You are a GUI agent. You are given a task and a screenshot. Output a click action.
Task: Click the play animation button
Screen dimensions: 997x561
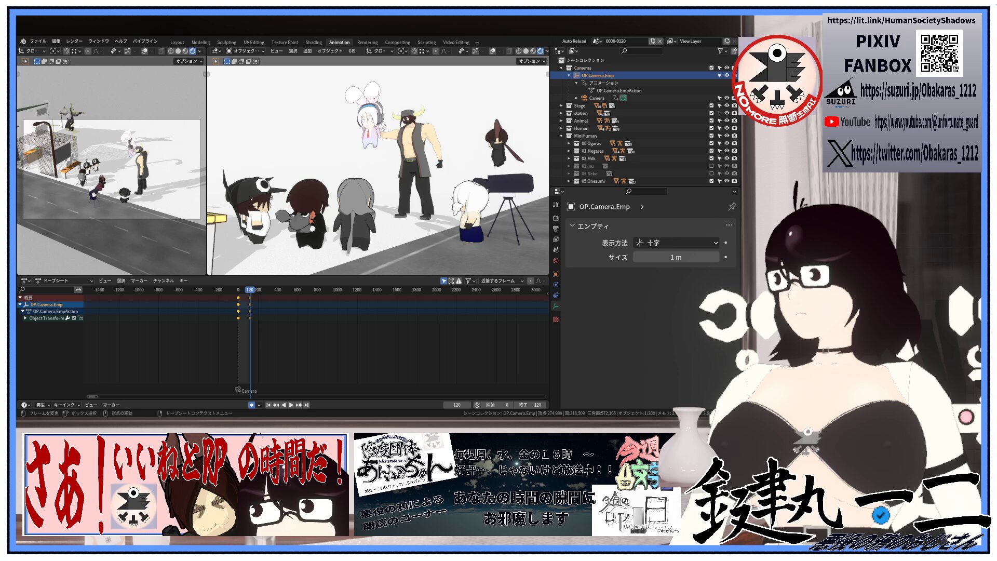[x=291, y=405]
